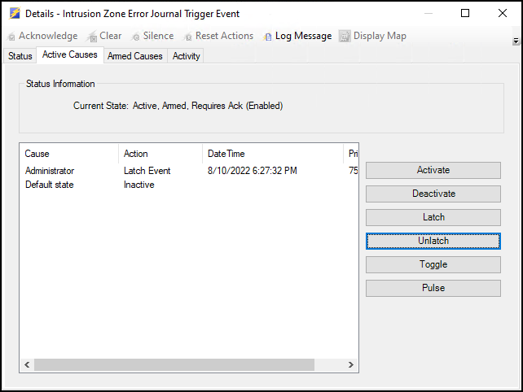Click the Clear toolbar icon
Screen dimensions: 523x392
coord(92,37)
